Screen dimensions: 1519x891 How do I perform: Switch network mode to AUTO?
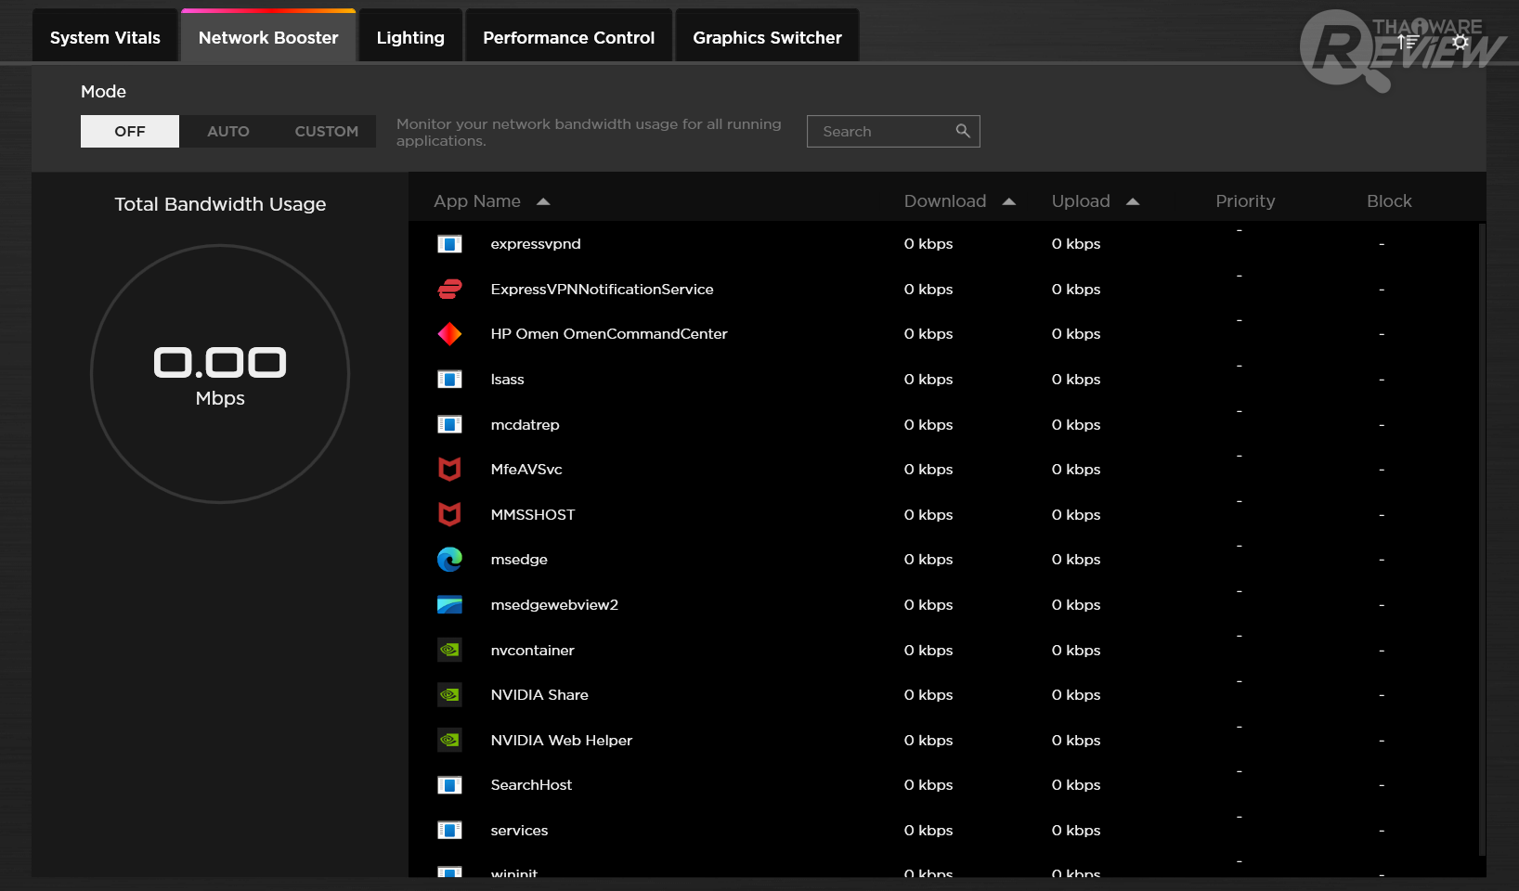(228, 131)
